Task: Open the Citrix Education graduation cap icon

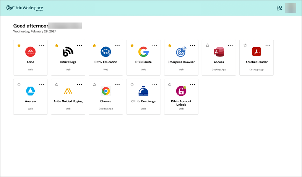Action: [106, 52]
